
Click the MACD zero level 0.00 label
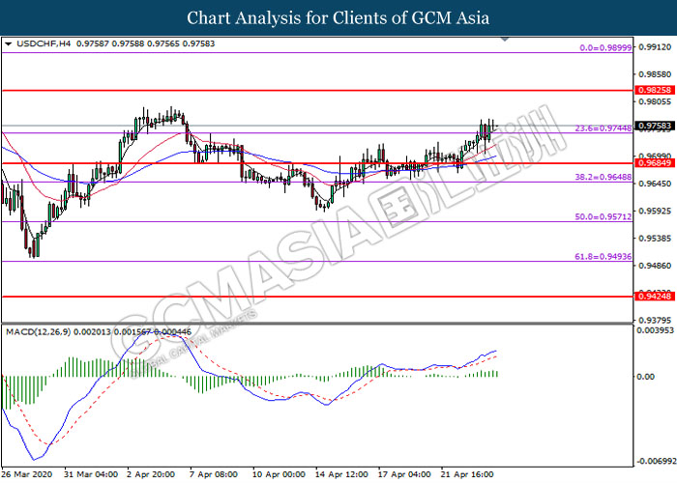pyautogui.click(x=646, y=377)
